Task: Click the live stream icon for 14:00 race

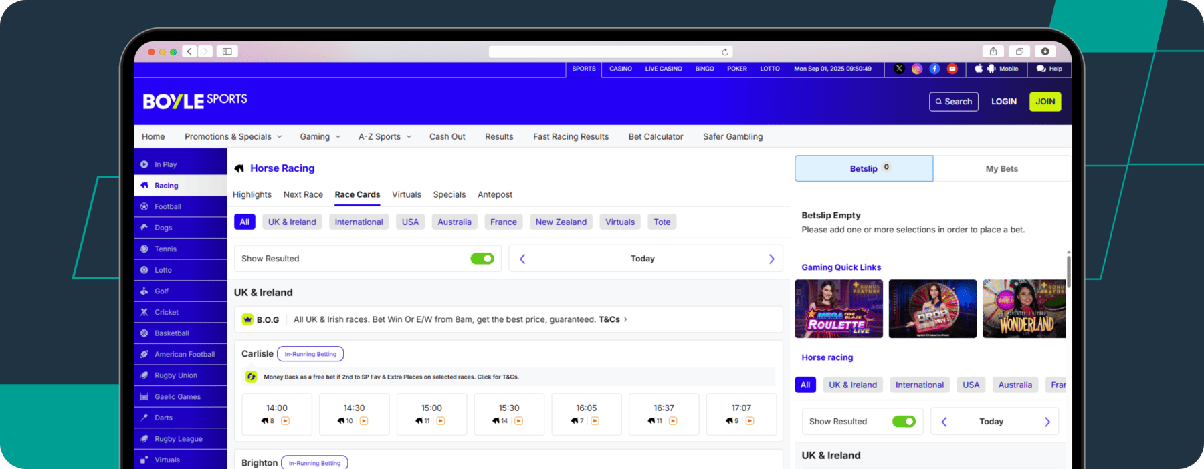Action: pyautogui.click(x=286, y=421)
